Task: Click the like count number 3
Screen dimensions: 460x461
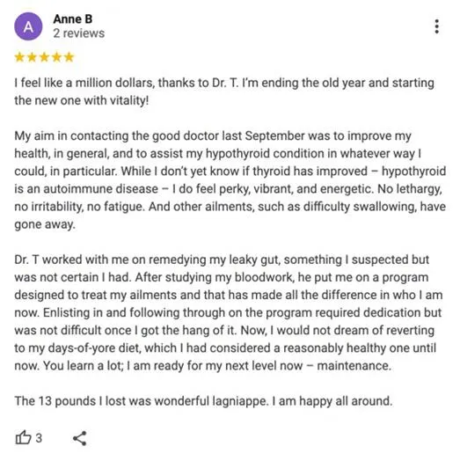Action: (39, 438)
